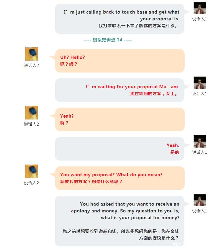
Task: Click speaker 1 avatar beside 'You had asked' bubble
Action: (199, 200)
